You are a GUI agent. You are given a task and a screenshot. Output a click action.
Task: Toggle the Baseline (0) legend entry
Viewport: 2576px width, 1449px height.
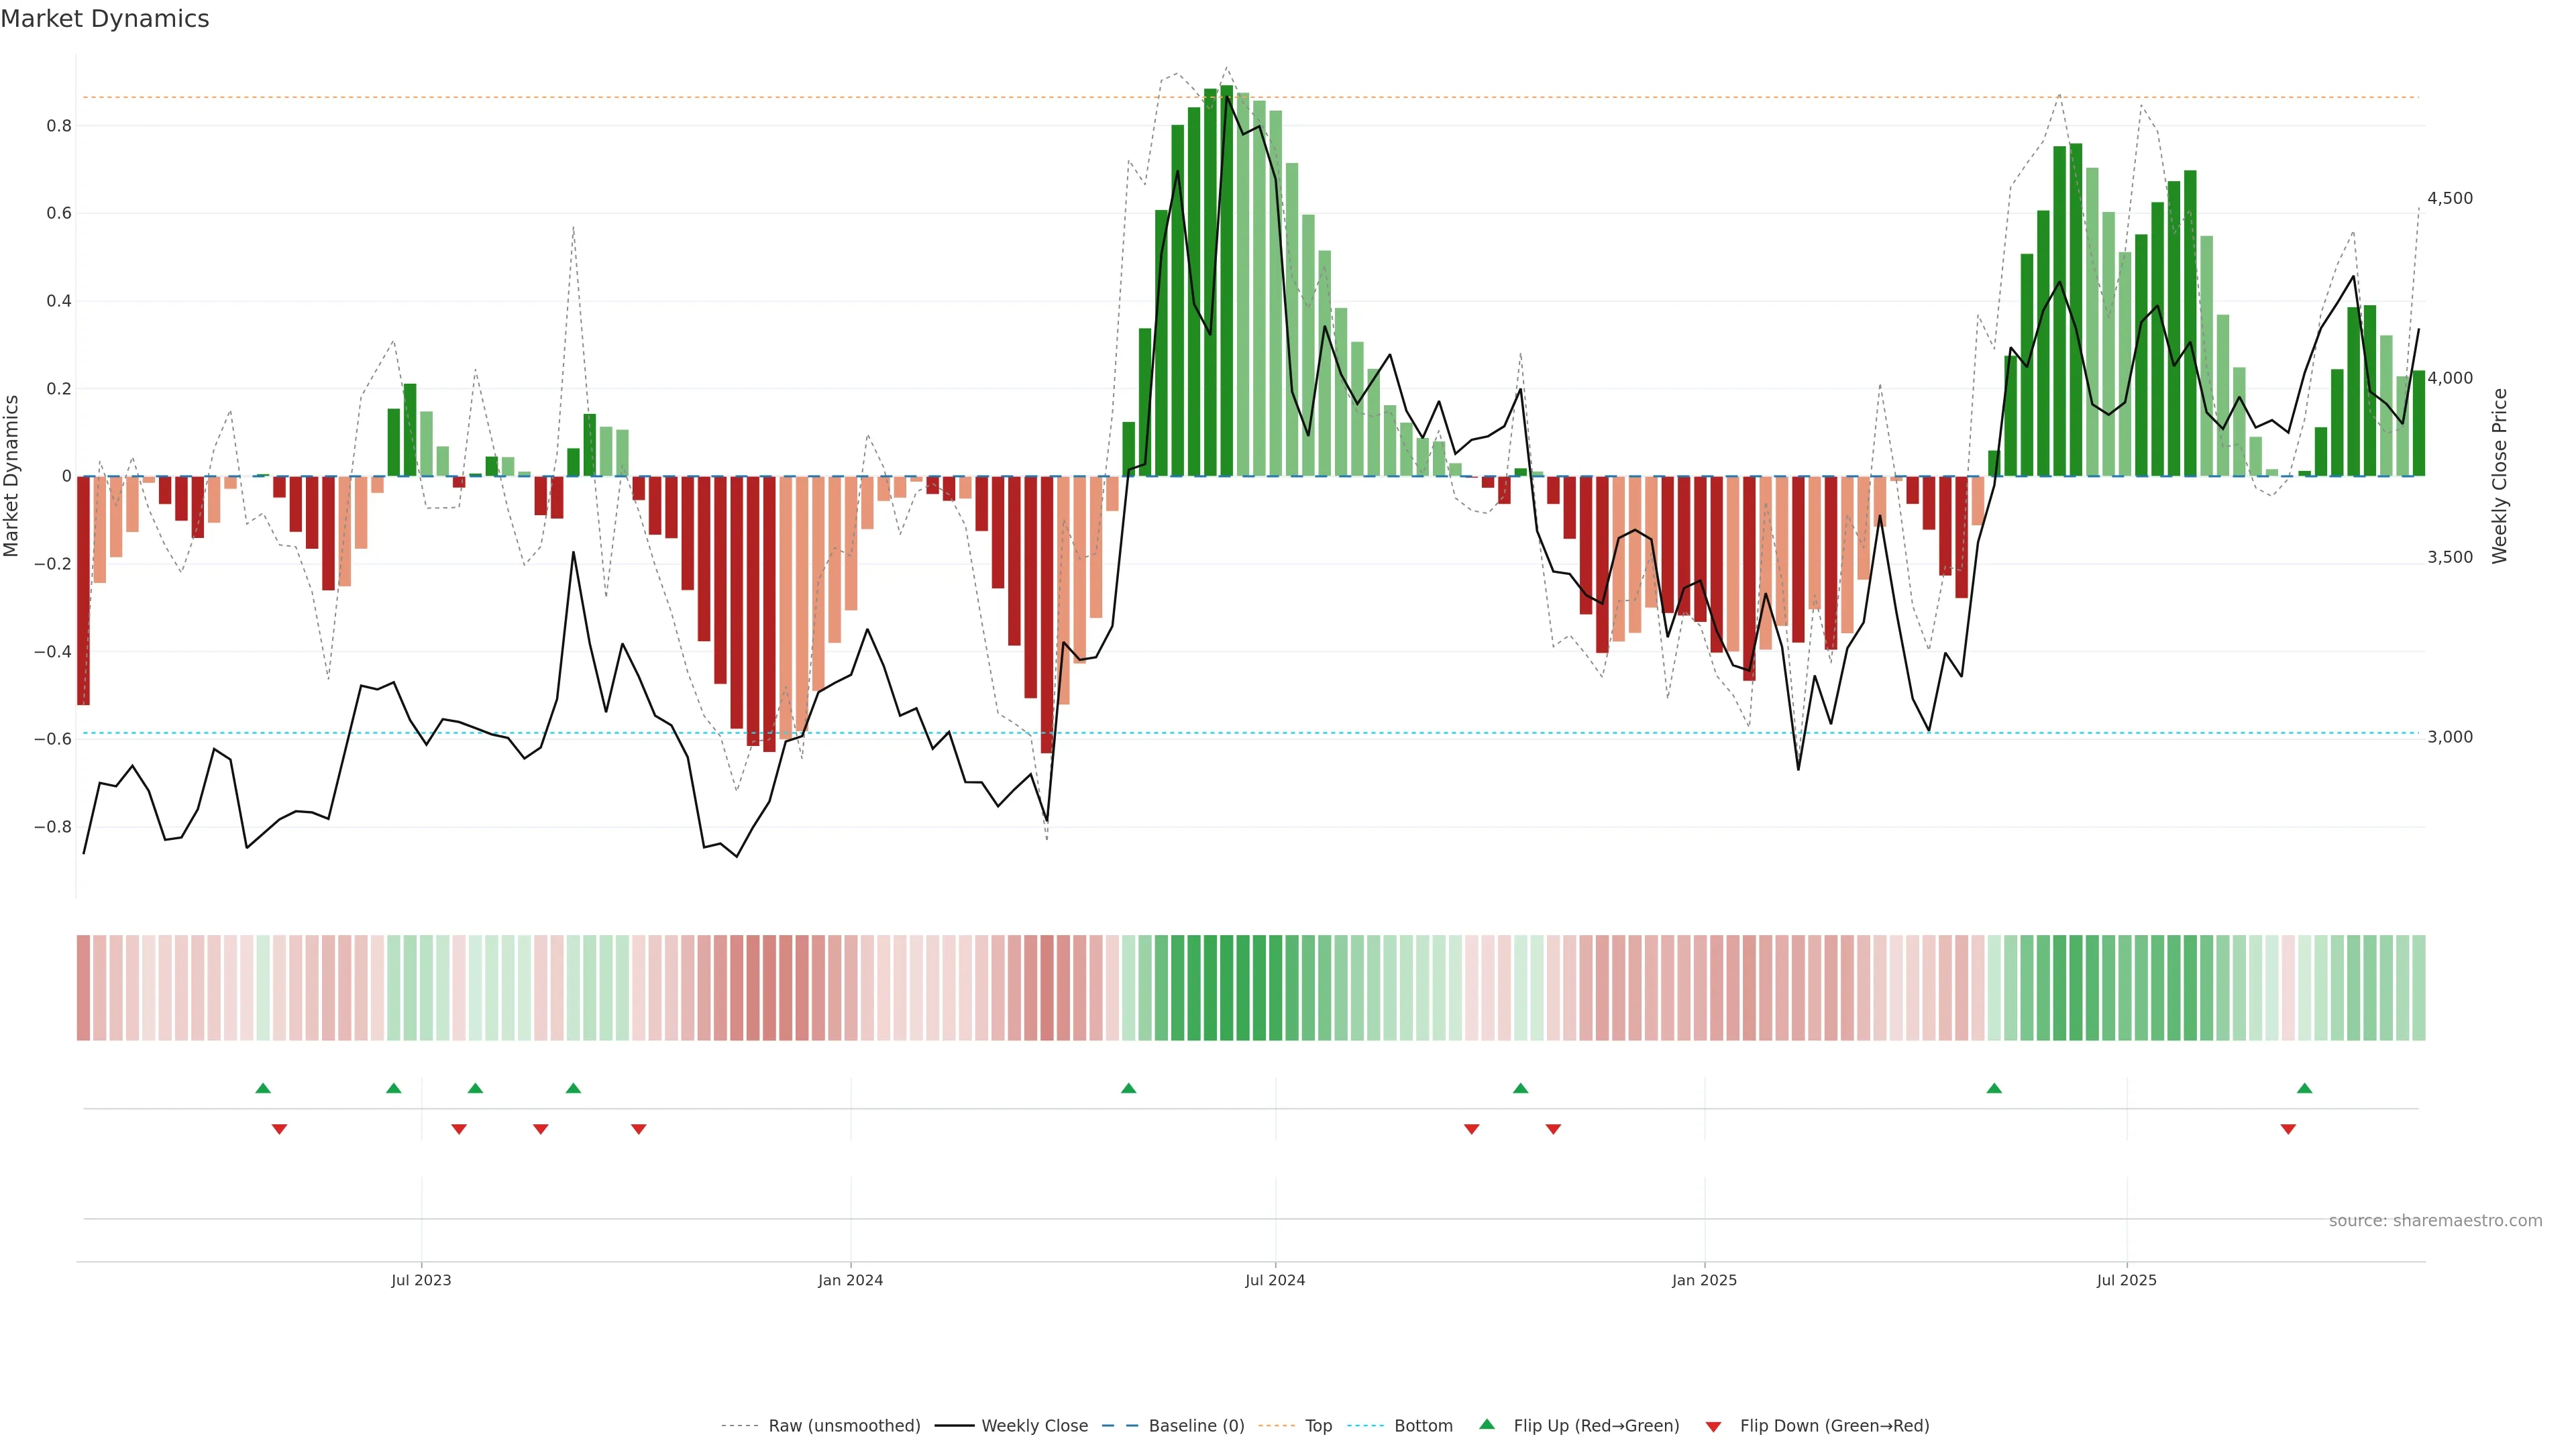pos(1196,1426)
